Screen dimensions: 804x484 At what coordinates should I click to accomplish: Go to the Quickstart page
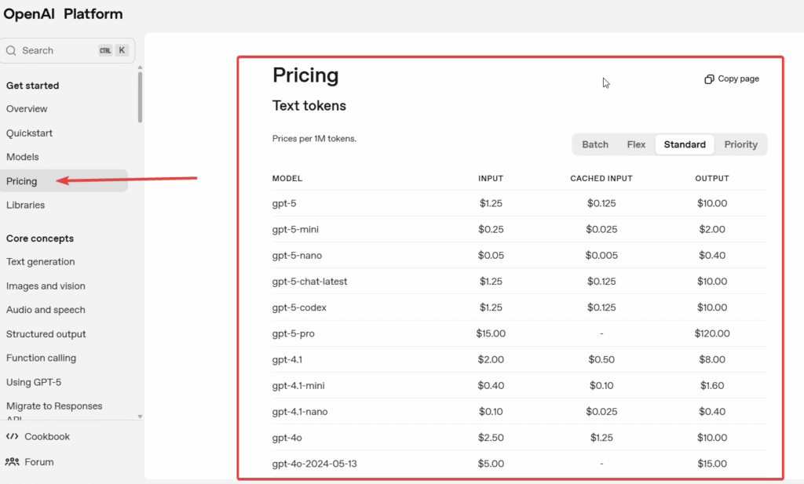30,133
